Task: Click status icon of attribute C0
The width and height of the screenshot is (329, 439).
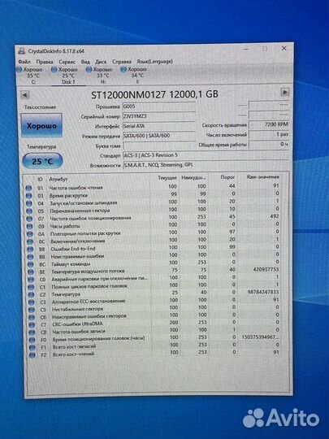Action: [31, 280]
